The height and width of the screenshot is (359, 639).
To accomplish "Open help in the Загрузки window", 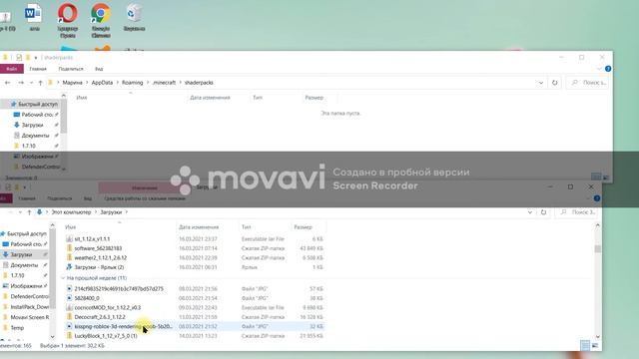I will click(x=597, y=198).
